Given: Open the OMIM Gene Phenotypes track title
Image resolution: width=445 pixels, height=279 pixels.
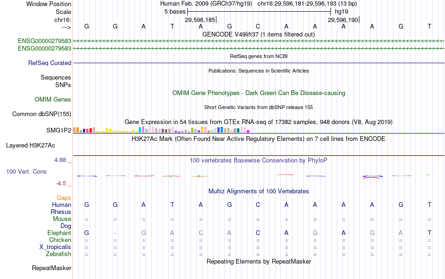Looking at the screenshot, I should tap(259, 93).
